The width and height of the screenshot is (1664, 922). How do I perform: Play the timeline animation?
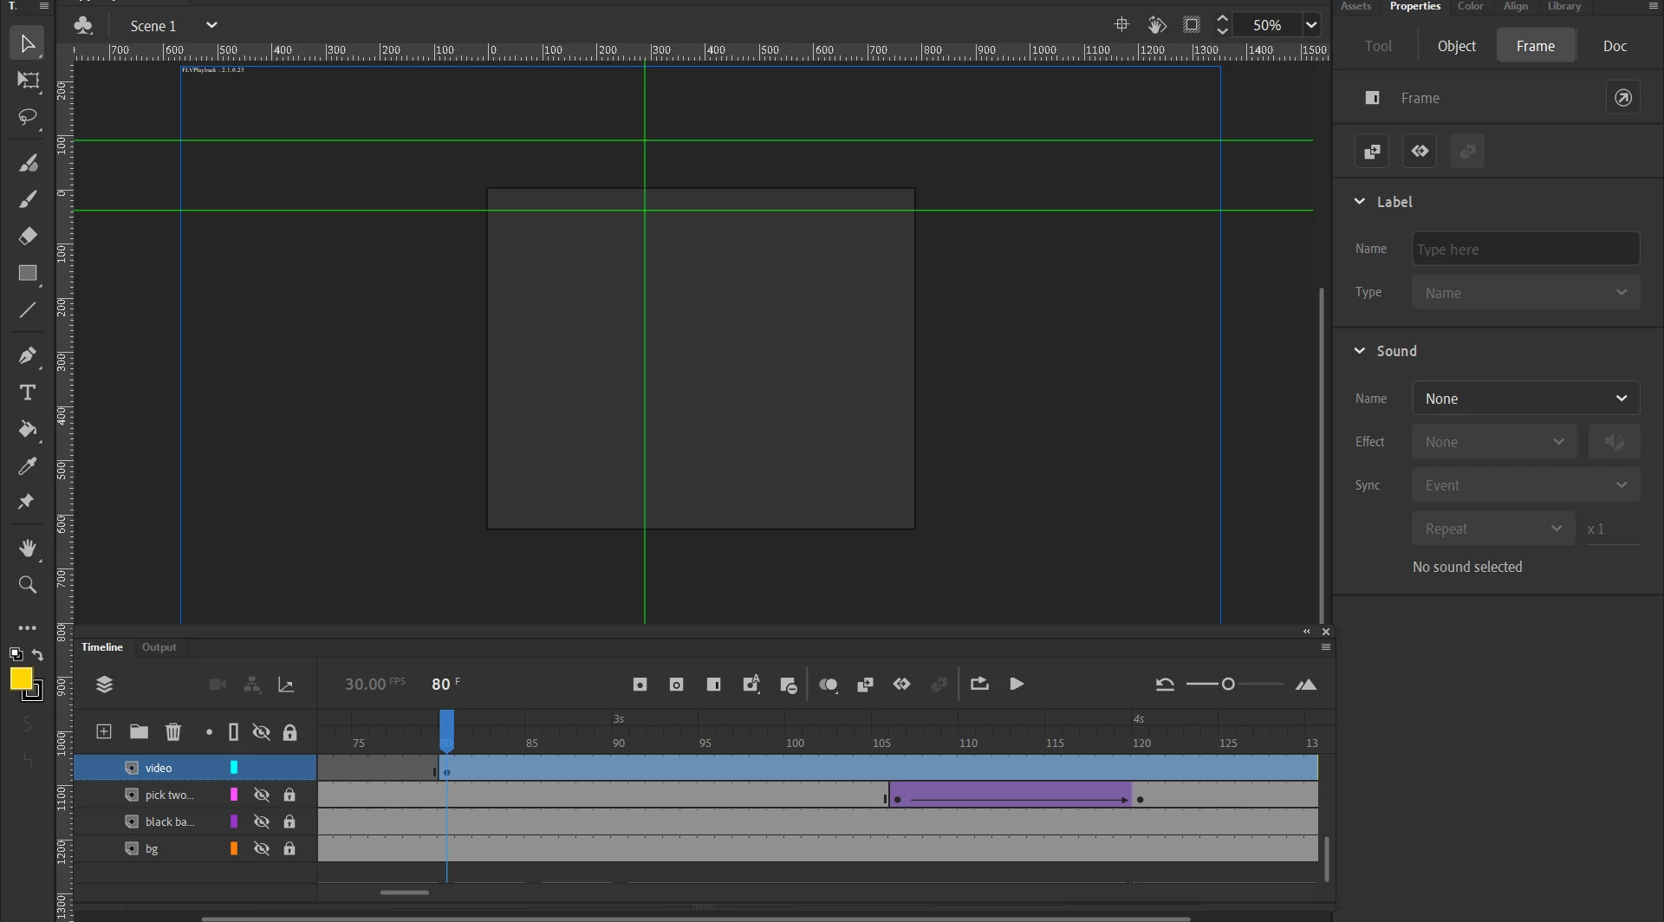(x=1017, y=685)
